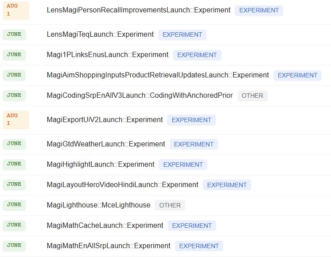Viewport: 331px width, 257px height.
Task: Open Magi1PLinksEnusLaunch::Experiment entry
Action: click(x=107, y=55)
